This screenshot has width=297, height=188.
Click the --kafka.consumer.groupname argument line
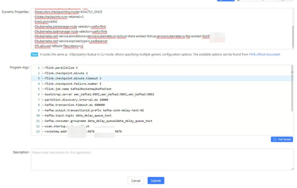97,121
